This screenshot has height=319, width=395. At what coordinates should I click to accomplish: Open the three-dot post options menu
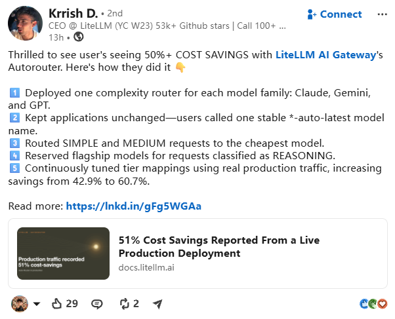coord(382,14)
